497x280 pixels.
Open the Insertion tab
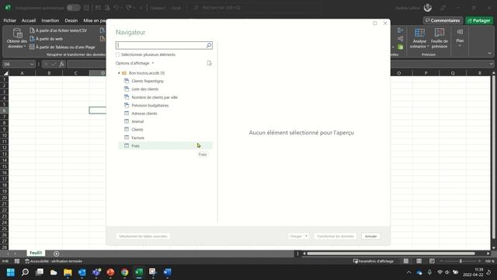[50, 20]
